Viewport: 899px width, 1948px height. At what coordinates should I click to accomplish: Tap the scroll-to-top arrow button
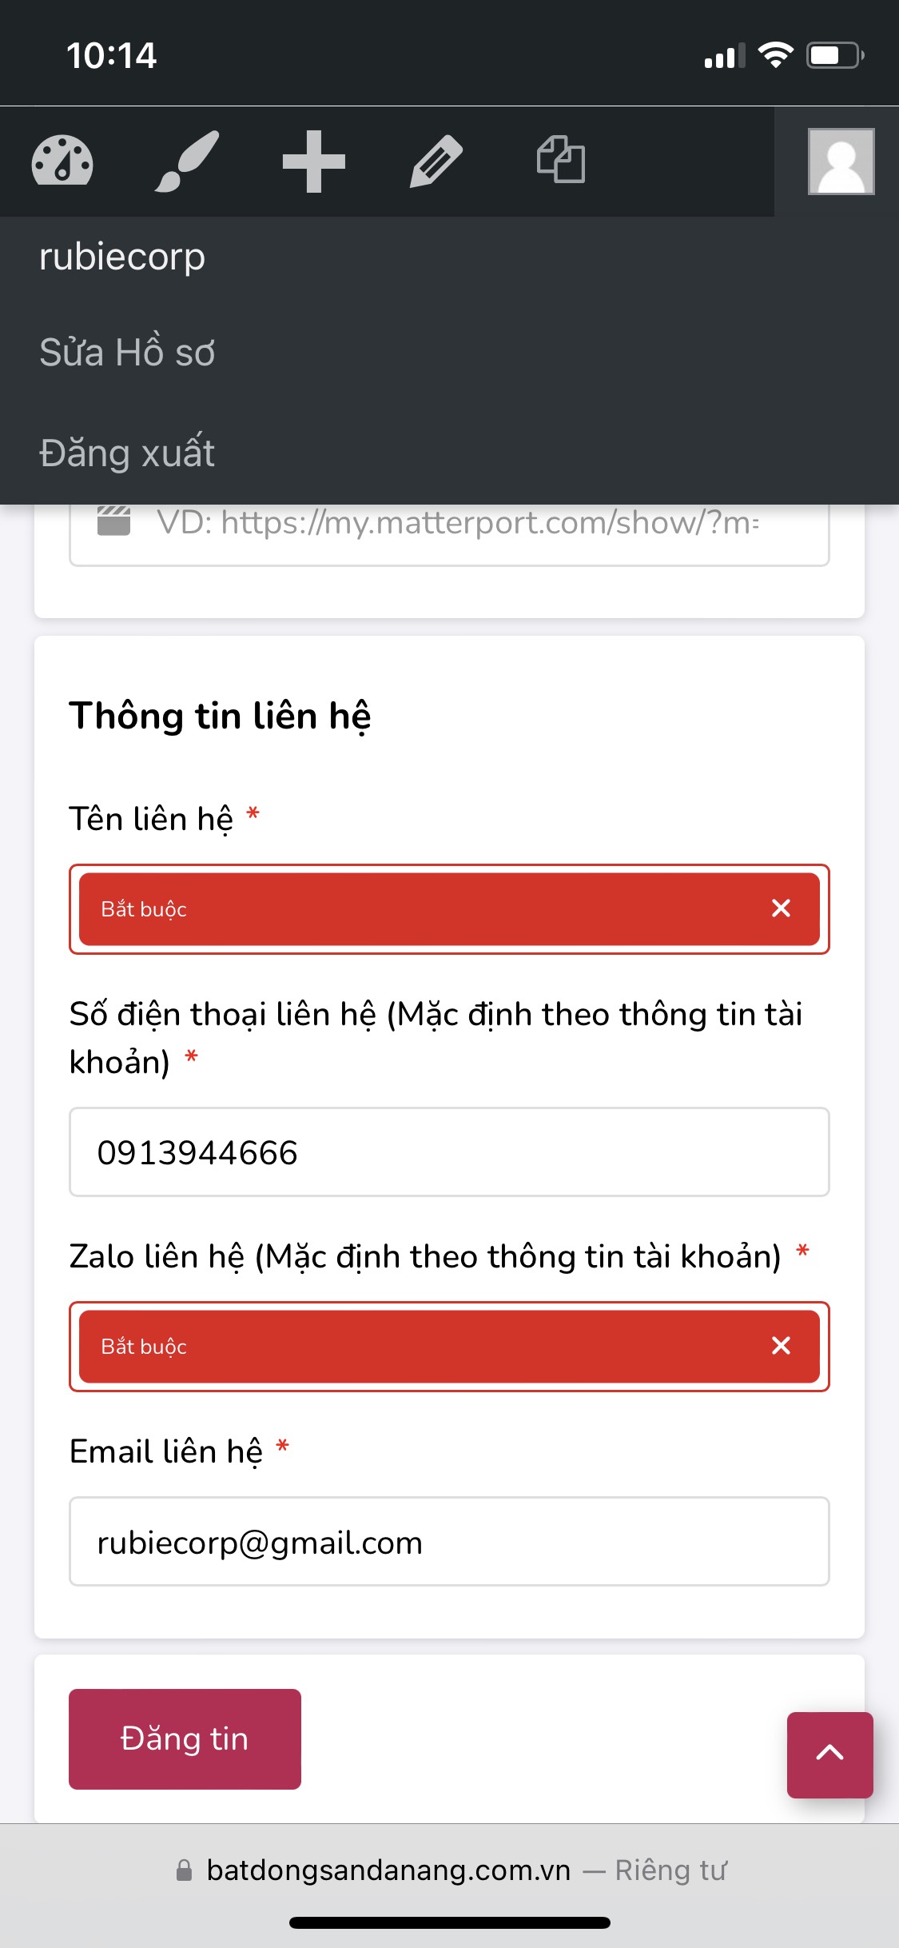[x=829, y=1754]
